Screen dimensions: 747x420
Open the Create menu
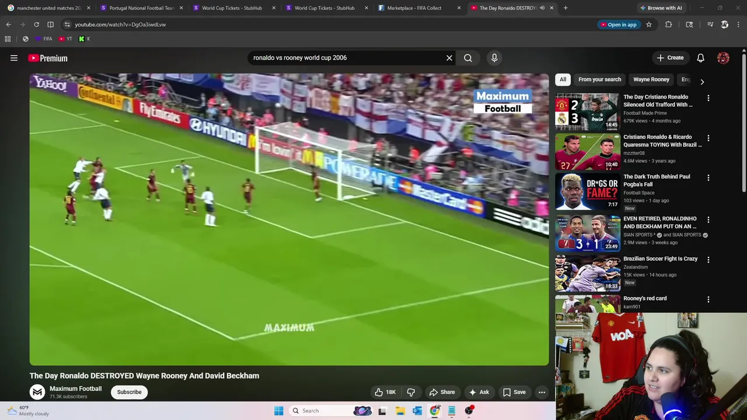coord(670,58)
